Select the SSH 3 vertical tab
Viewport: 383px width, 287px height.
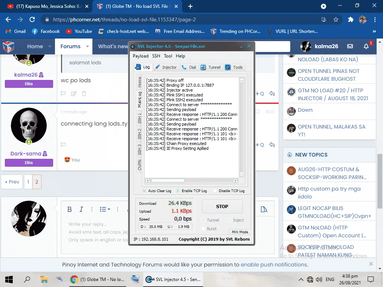(140, 149)
